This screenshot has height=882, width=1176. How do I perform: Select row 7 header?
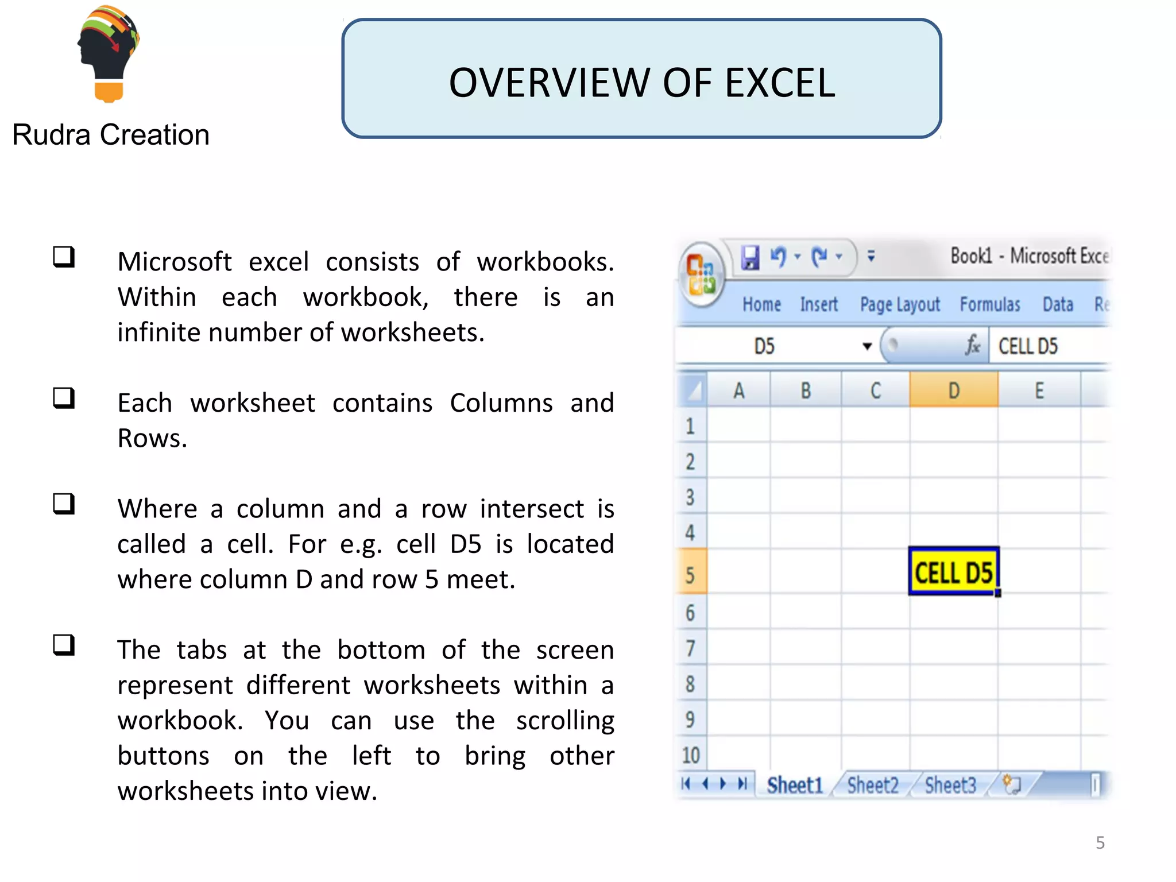click(691, 648)
